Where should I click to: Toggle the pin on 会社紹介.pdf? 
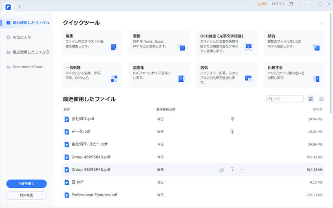point(232,119)
